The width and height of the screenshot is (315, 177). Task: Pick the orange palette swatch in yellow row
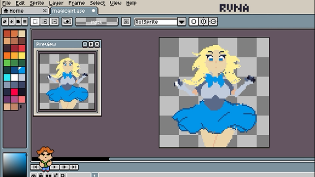pos(7,56)
